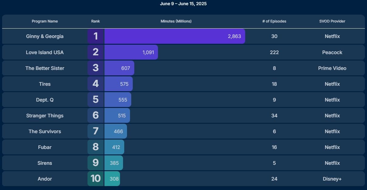Click the # of Episodes column header

coord(274,21)
